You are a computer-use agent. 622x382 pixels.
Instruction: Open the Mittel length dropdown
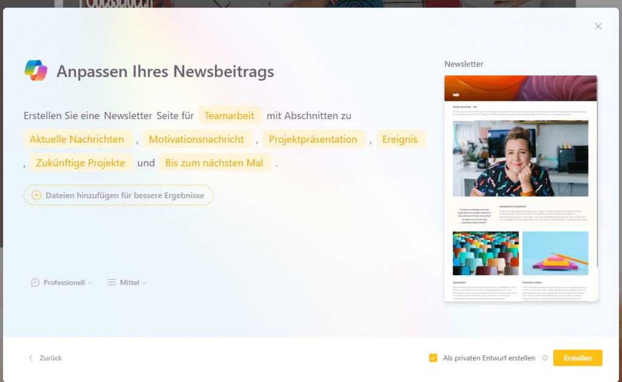click(127, 282)
